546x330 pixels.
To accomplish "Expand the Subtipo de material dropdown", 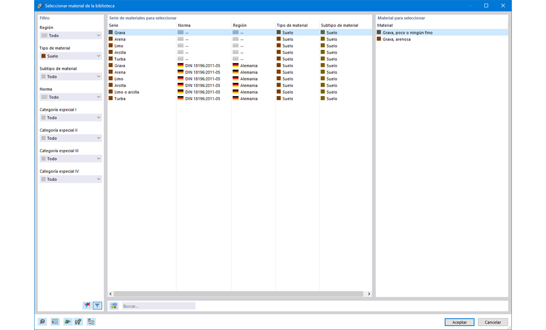I will pos(71,77).
